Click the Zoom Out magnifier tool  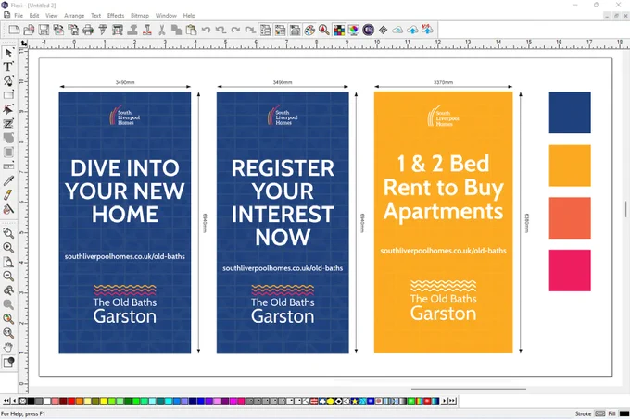pyautogui.click(x=8, y=276)
